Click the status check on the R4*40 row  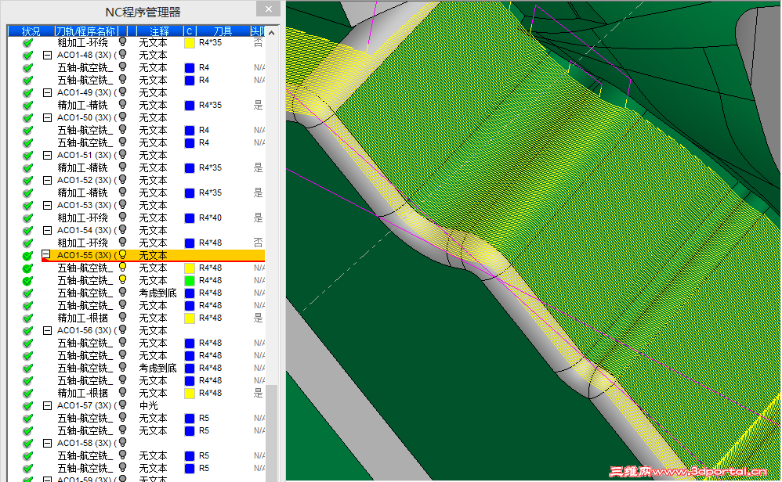(x=28, y=218)
